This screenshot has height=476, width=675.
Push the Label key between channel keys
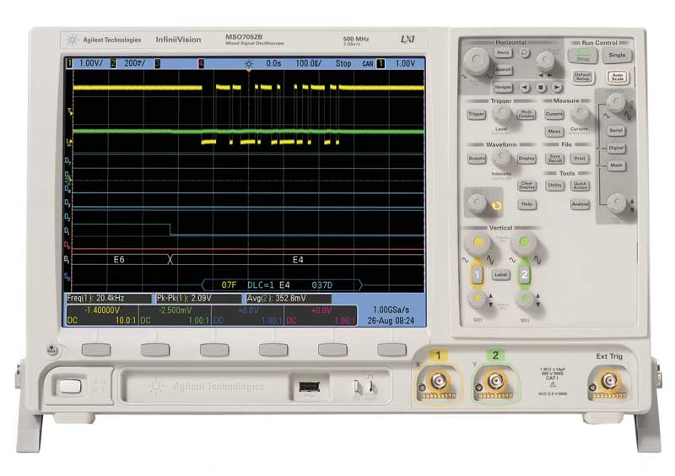tap(500, 275)
